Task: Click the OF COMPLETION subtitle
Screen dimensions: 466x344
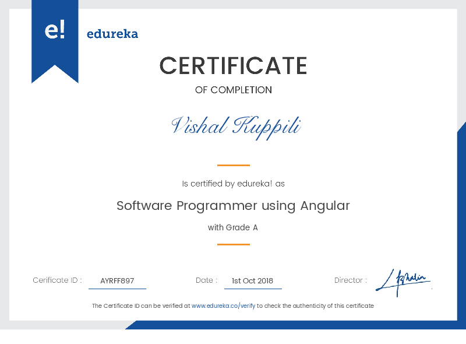Action: (234, 90)
